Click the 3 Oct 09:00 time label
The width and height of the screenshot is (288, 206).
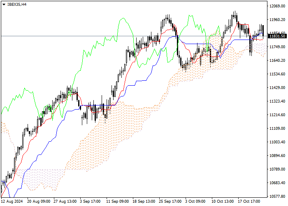pyautogui.click(x=196, y=201)
